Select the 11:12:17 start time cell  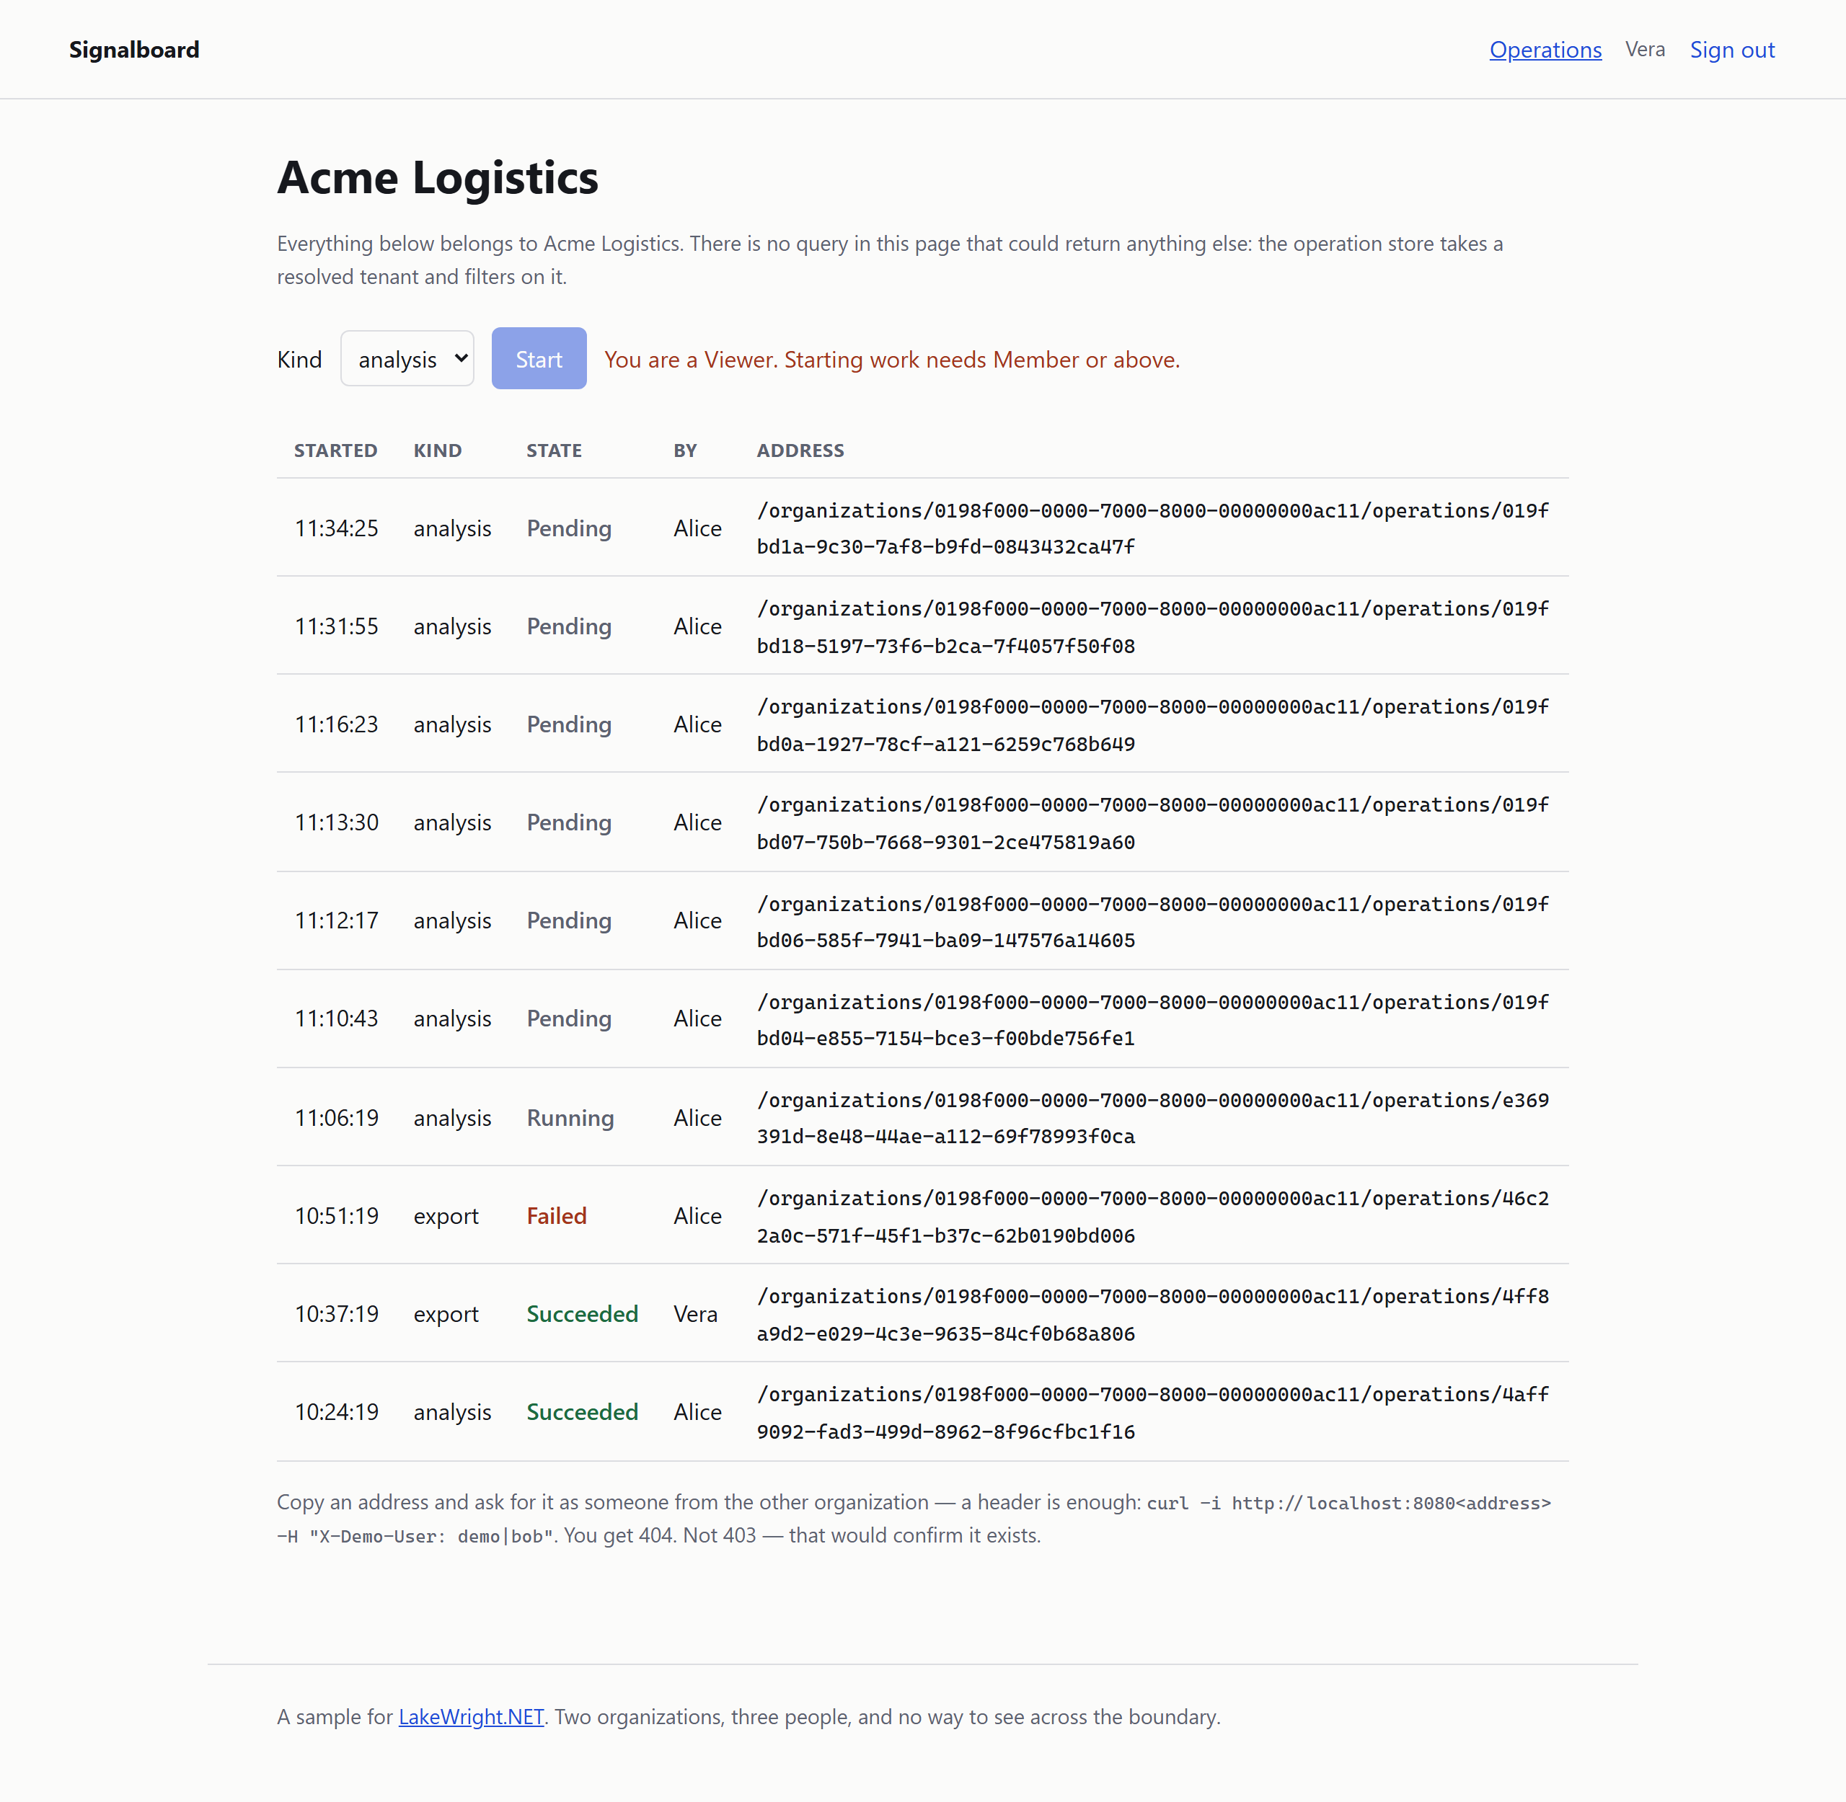[x=336, y=921]
